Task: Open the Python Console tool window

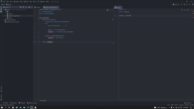Action: click(32, 103)
